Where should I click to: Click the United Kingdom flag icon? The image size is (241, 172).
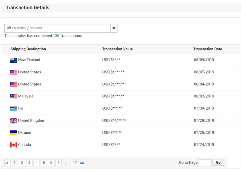tap(13, 121)
